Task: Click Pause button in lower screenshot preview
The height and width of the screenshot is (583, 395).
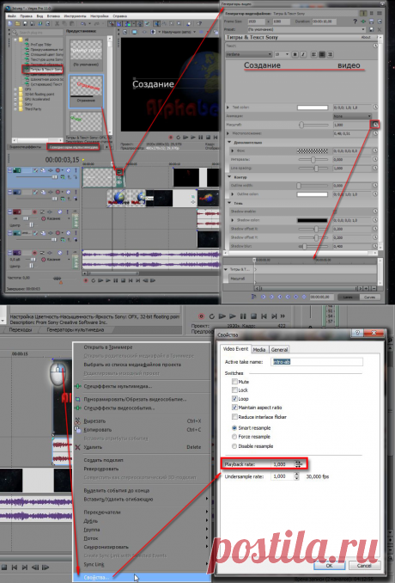Action: [243, 316]
